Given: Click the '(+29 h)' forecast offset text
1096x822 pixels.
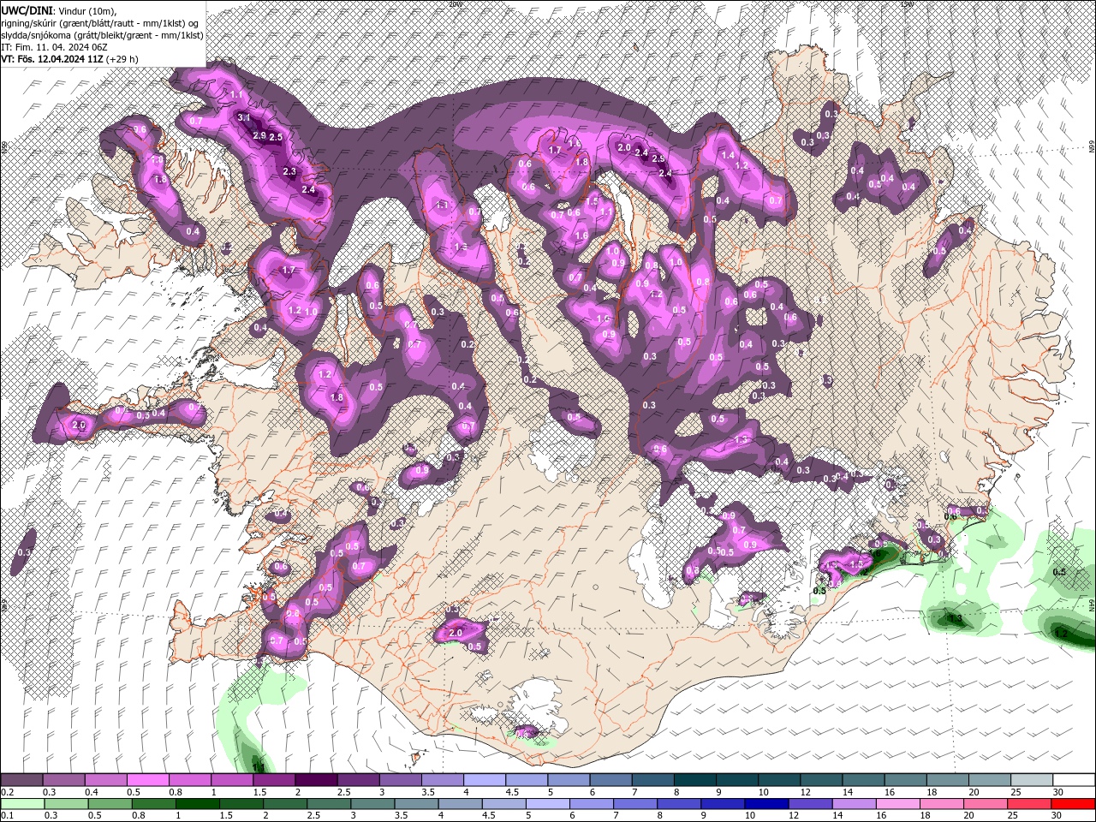Looking at the screenshot, I should tap(123, 58).
